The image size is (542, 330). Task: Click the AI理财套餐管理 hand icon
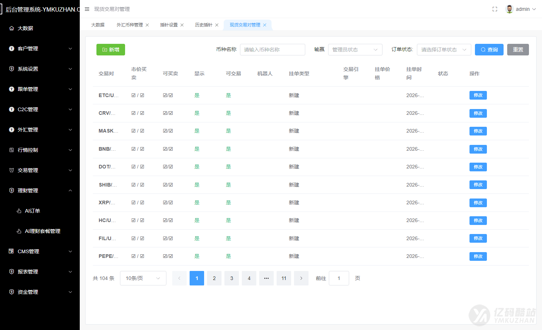19,231
